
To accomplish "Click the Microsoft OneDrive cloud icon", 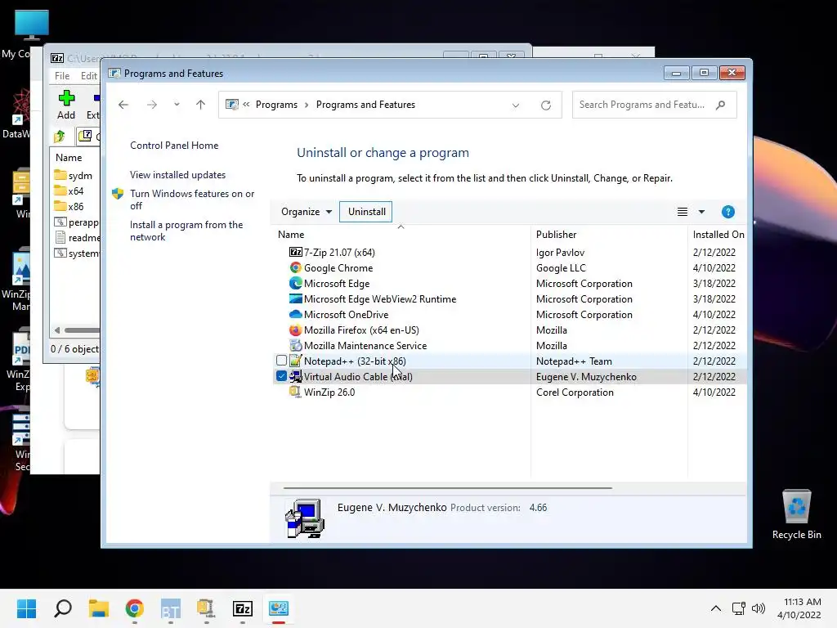I will (295, 314).
